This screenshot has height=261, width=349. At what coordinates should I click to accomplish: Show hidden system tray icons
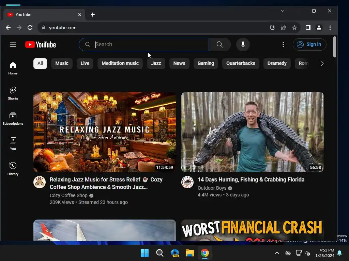pyautogui.click(x=277, y=253)
